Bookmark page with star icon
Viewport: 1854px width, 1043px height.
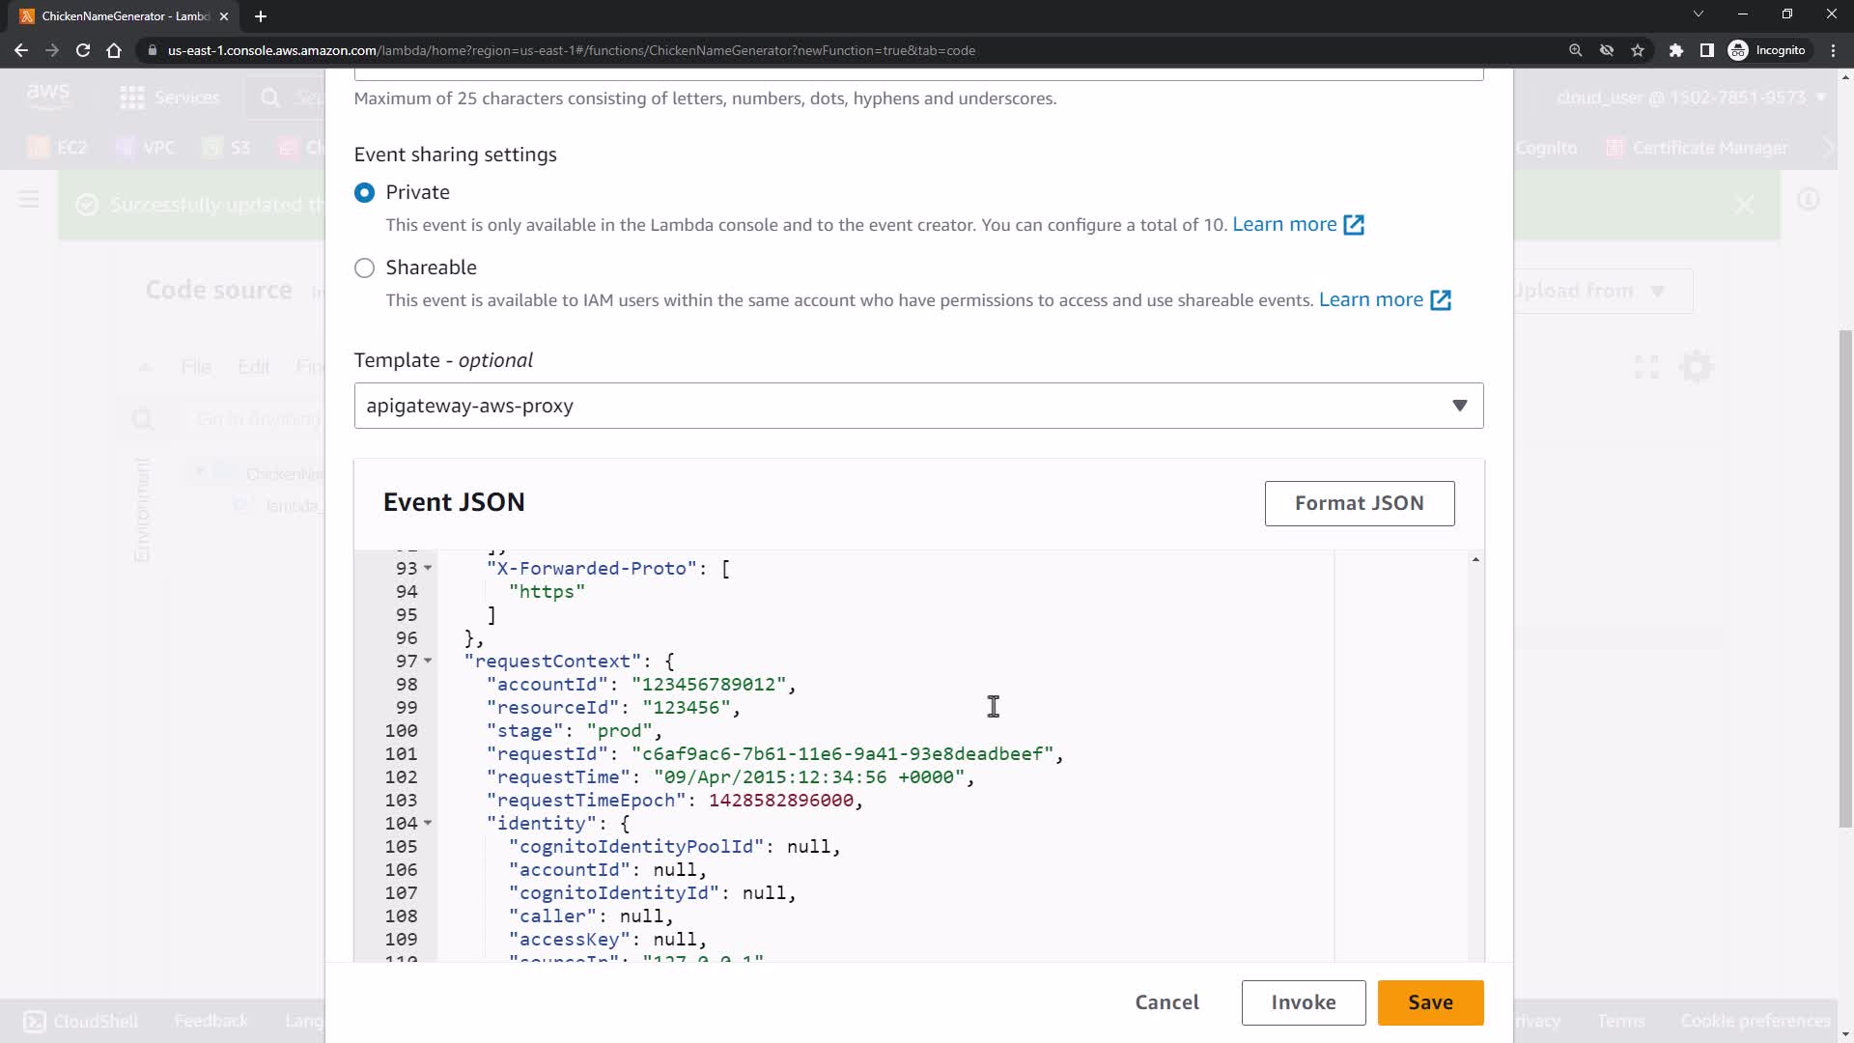tap(1638, 50)
